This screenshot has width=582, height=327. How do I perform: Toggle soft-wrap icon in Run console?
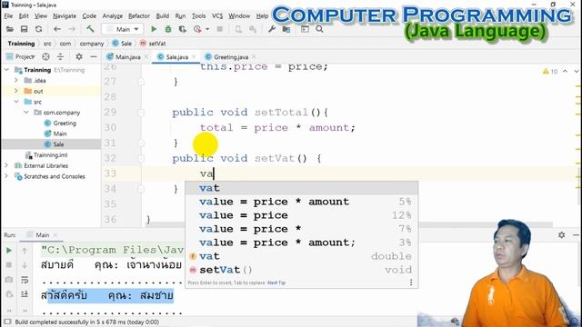tap(25, 280)
